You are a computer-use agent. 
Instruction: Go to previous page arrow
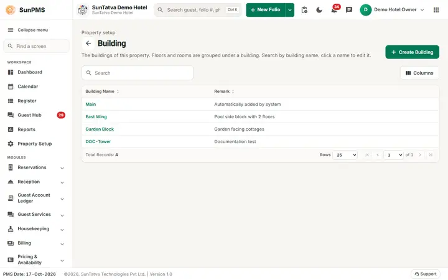[x=378, y=155]
